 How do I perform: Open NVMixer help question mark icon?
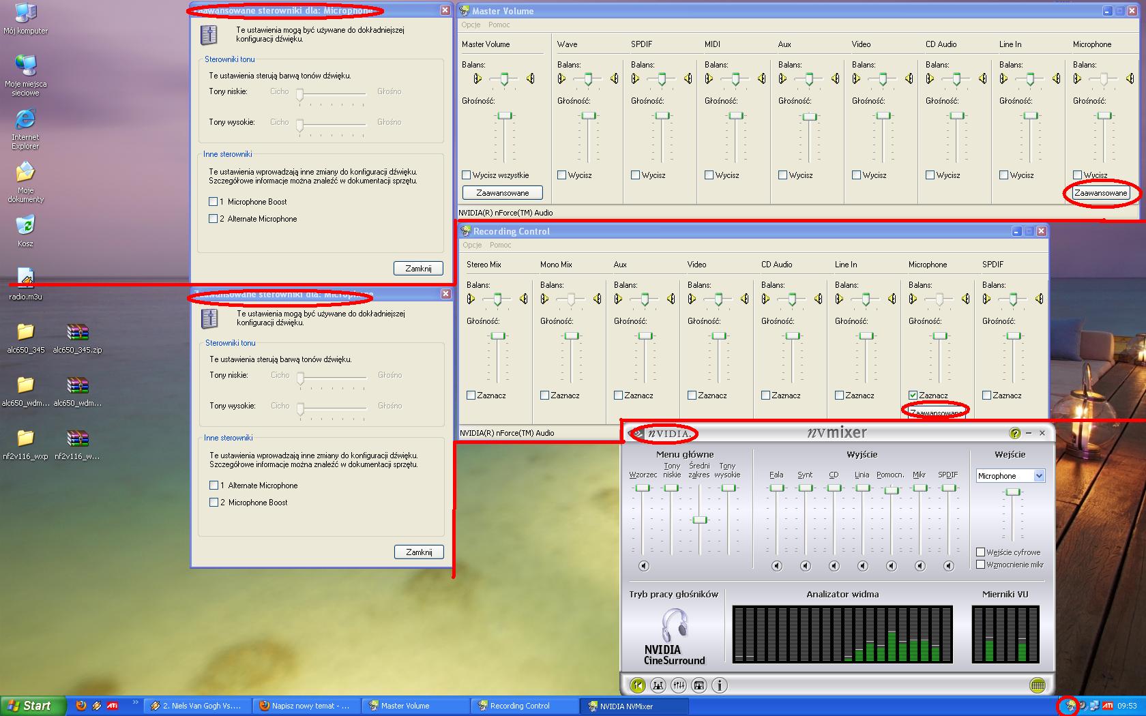(1015, 434)
